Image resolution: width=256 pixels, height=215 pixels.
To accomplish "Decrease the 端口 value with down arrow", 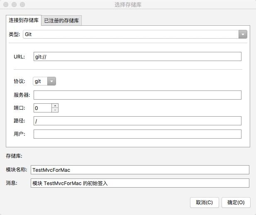I will point(55,110).
